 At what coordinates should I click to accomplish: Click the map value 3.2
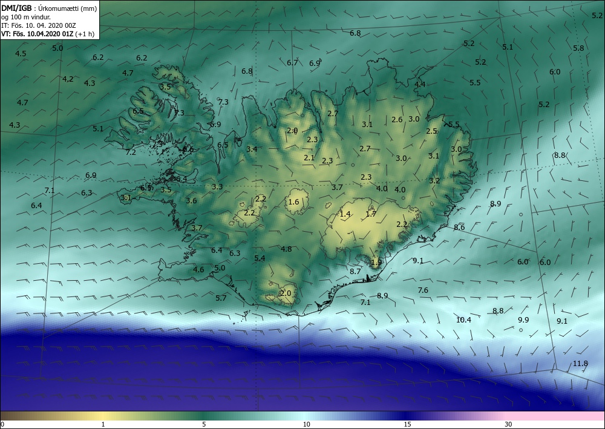coord(434,180)
